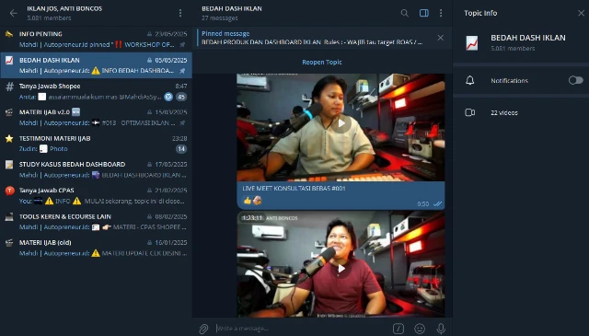The image size is (589, 336).
Task: Open group options menu beside IKLAN JOS title
Action: click(x=180, y=13)
